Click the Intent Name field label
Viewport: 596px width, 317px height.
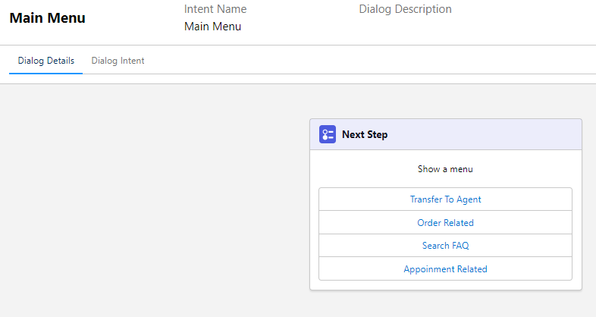point(215,9)
